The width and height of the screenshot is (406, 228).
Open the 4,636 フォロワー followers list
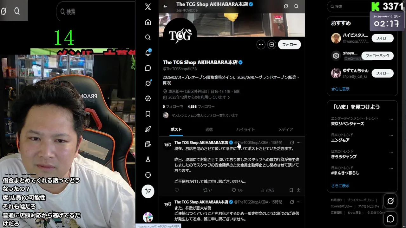click(x=201, y=107)
